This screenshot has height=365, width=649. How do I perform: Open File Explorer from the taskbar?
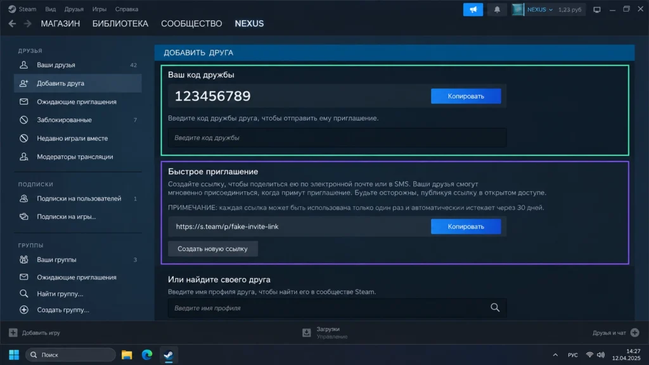(127, 355)
